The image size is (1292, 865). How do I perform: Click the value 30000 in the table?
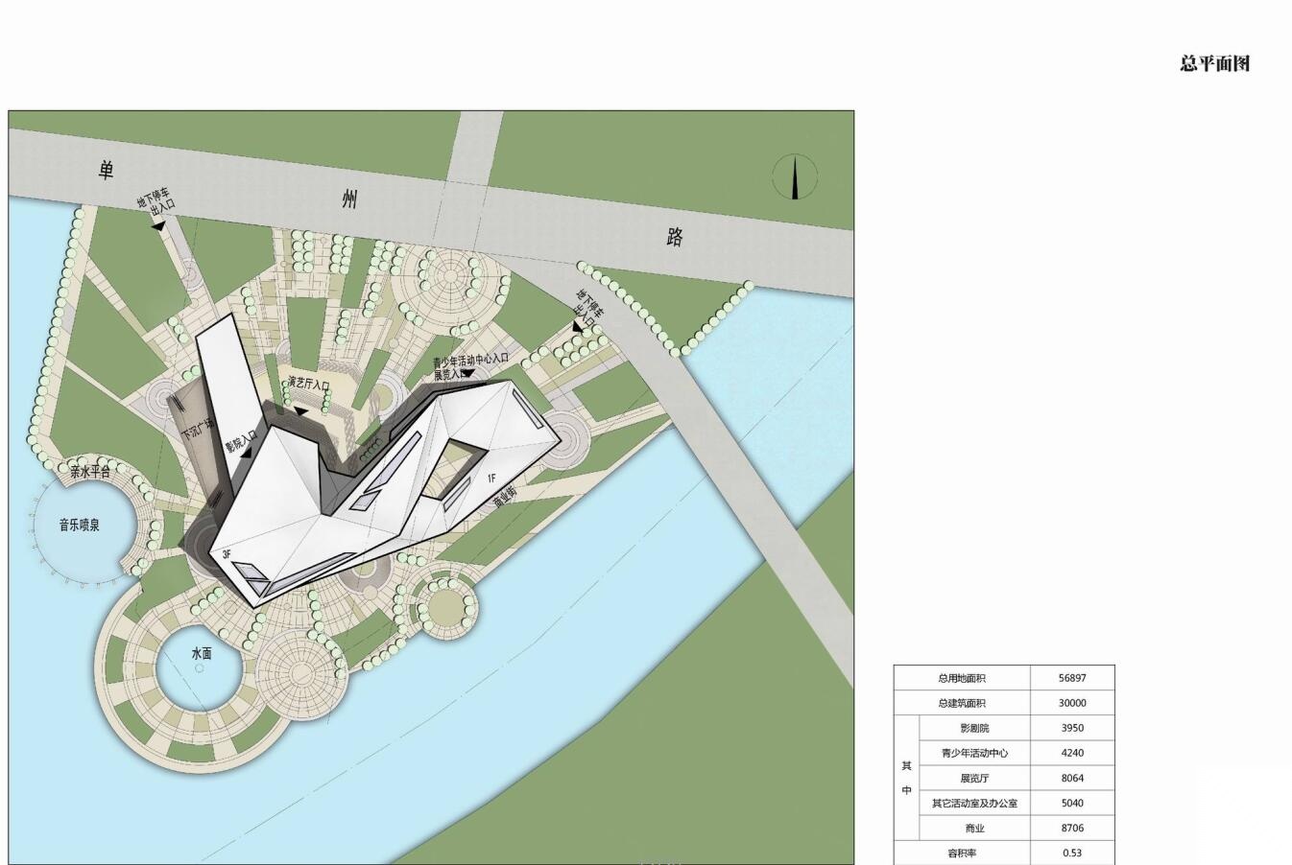(1072, 703)
